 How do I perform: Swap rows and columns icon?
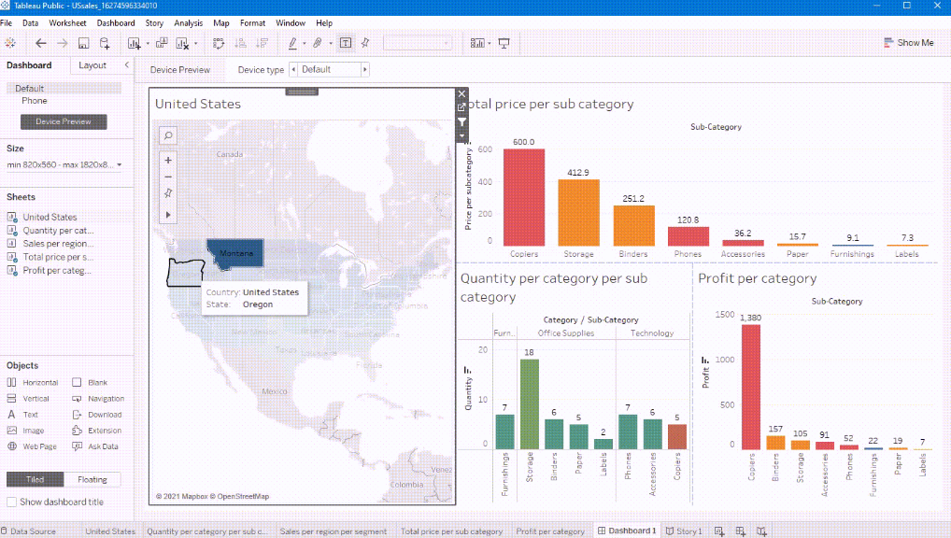[219, 43]
